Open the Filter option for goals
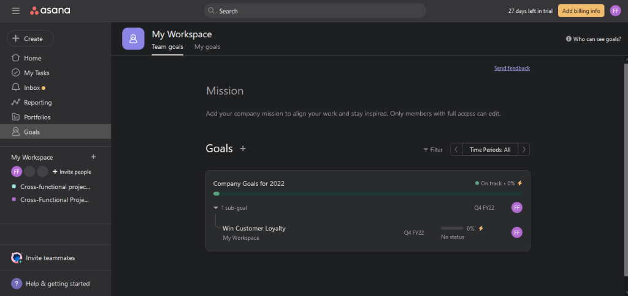 pyautogui.click(x=433, y=150)
